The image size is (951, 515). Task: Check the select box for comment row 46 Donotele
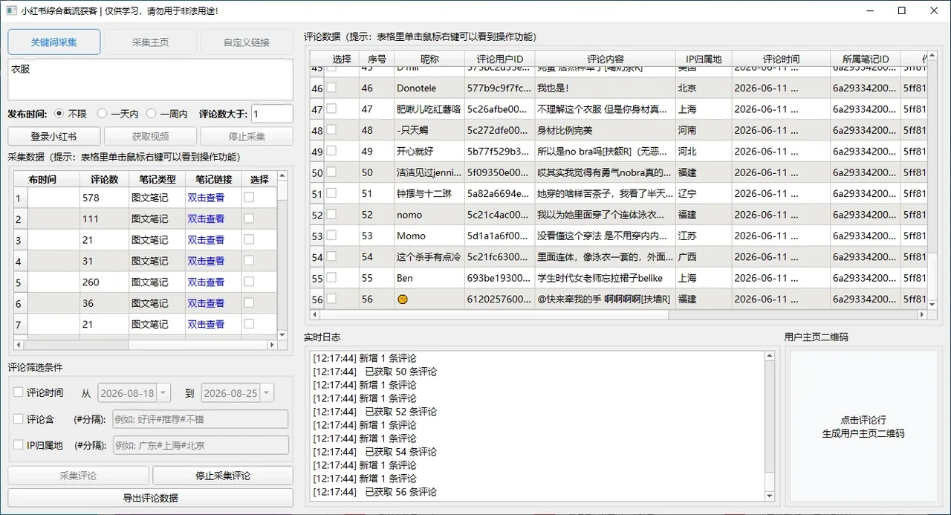[x=331, y=88]
